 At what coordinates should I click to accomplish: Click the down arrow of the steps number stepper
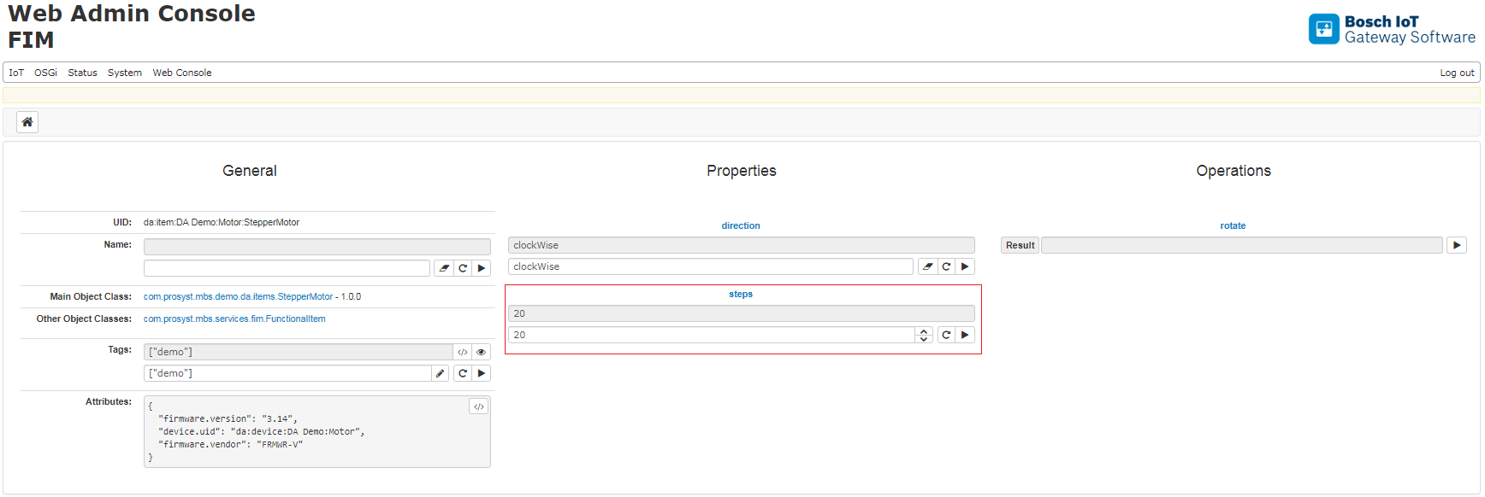click(923, 338)
